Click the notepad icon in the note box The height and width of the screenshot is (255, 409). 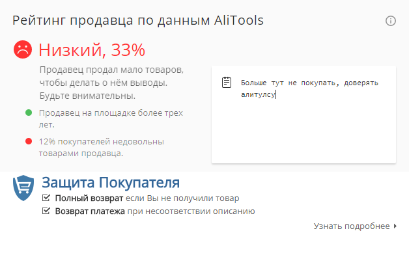[227, 83]
